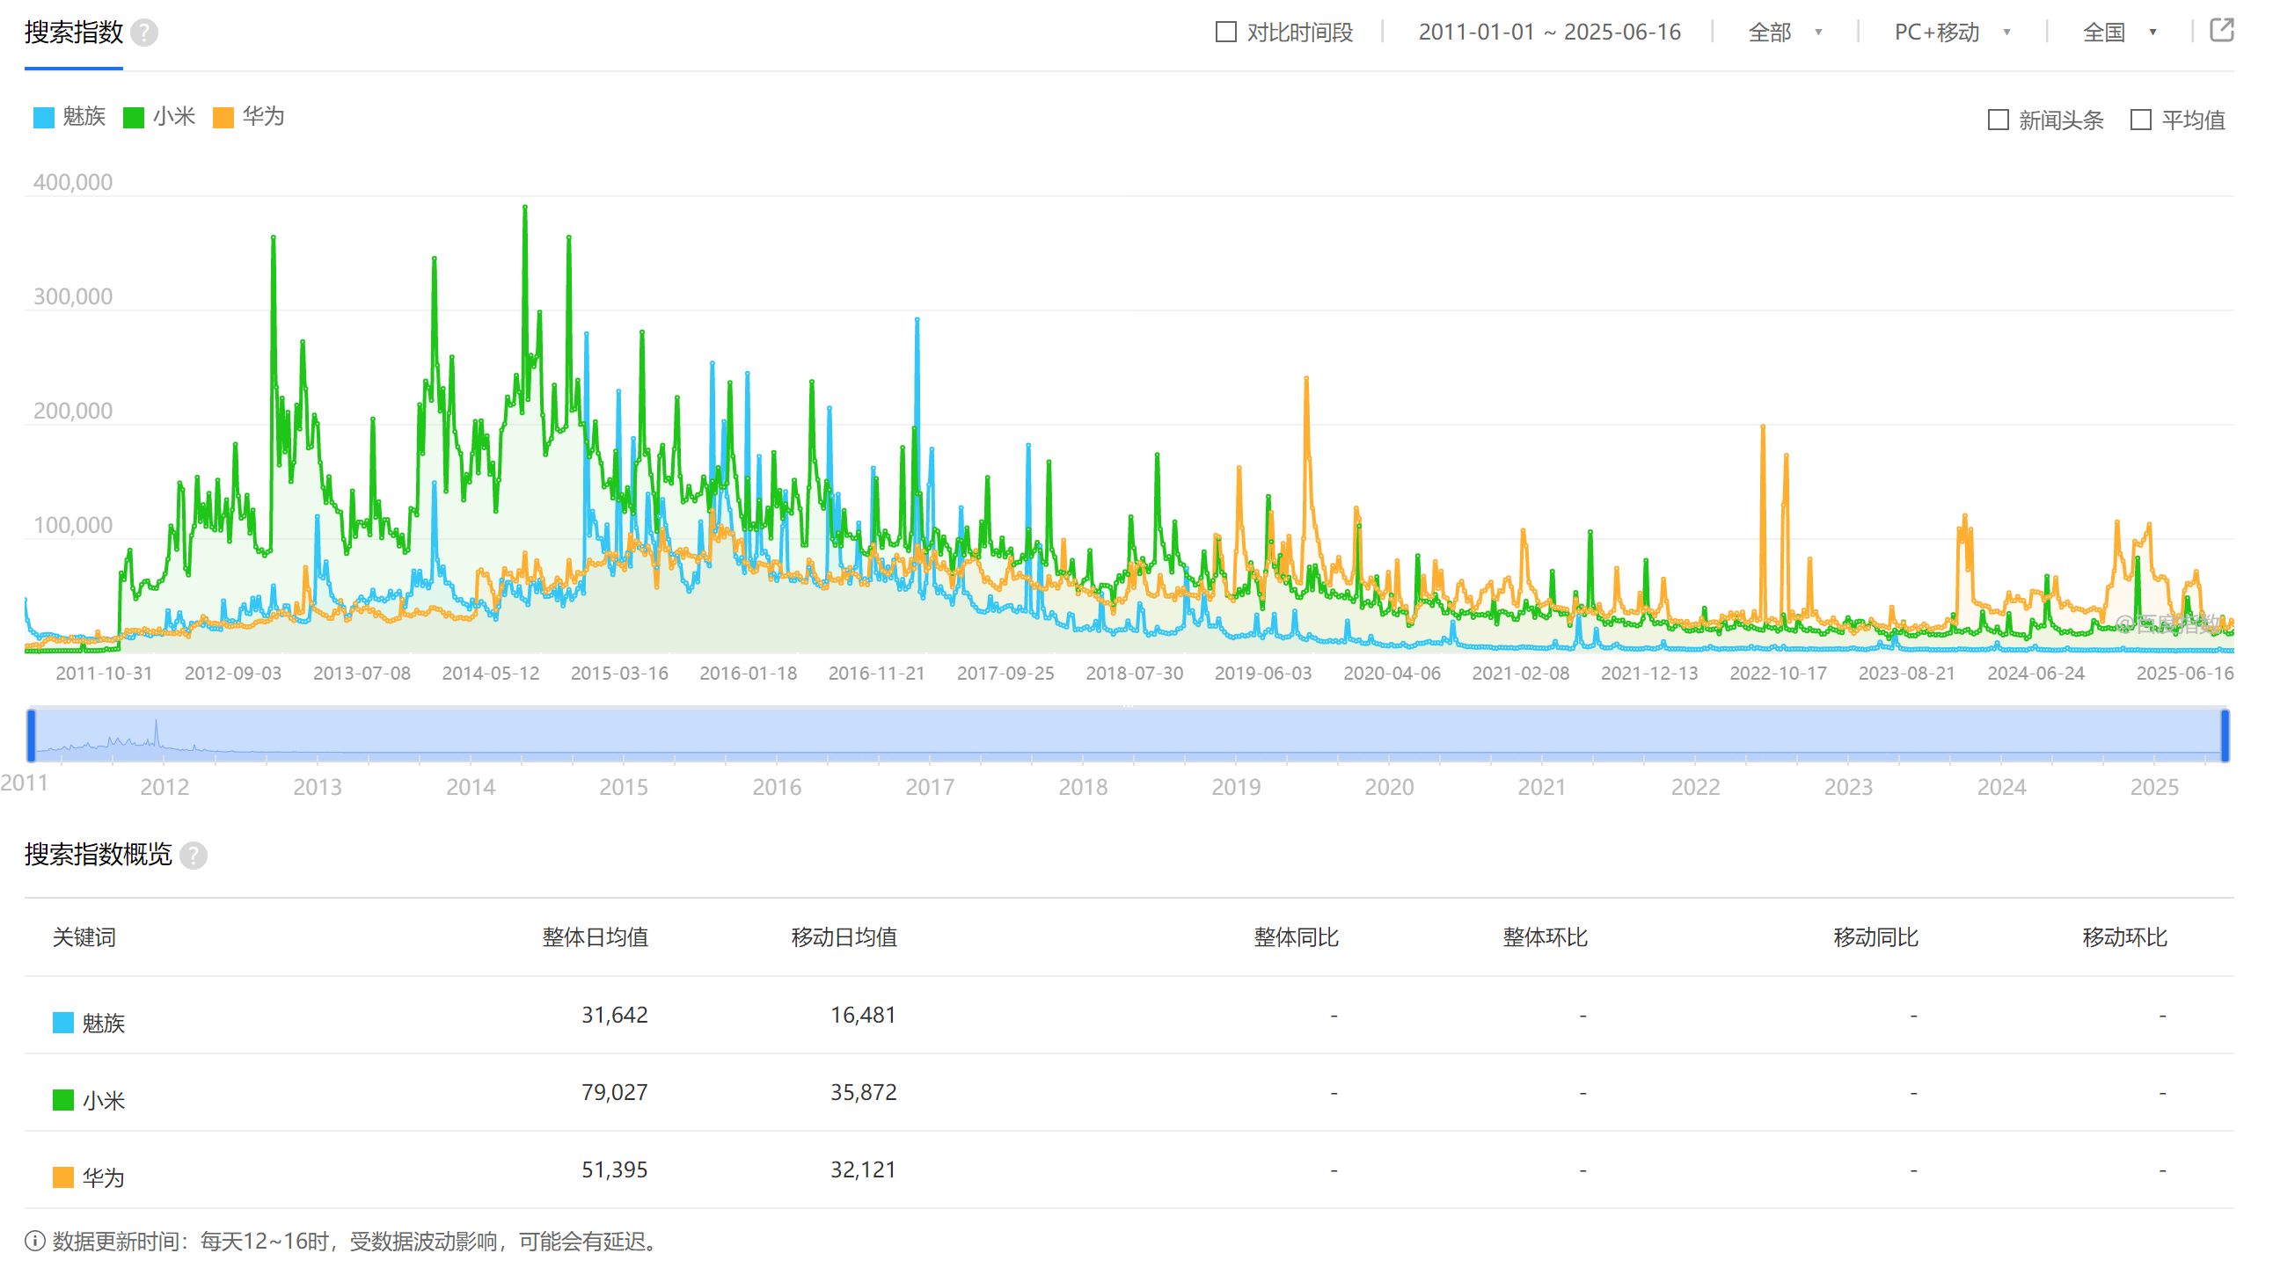Click the 2025-06-16 x-axis date label
Viewport: 2273px width, 1275px height.
[2185, 674]
